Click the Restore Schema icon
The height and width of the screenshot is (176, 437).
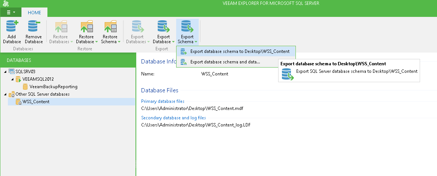[110, 26]
